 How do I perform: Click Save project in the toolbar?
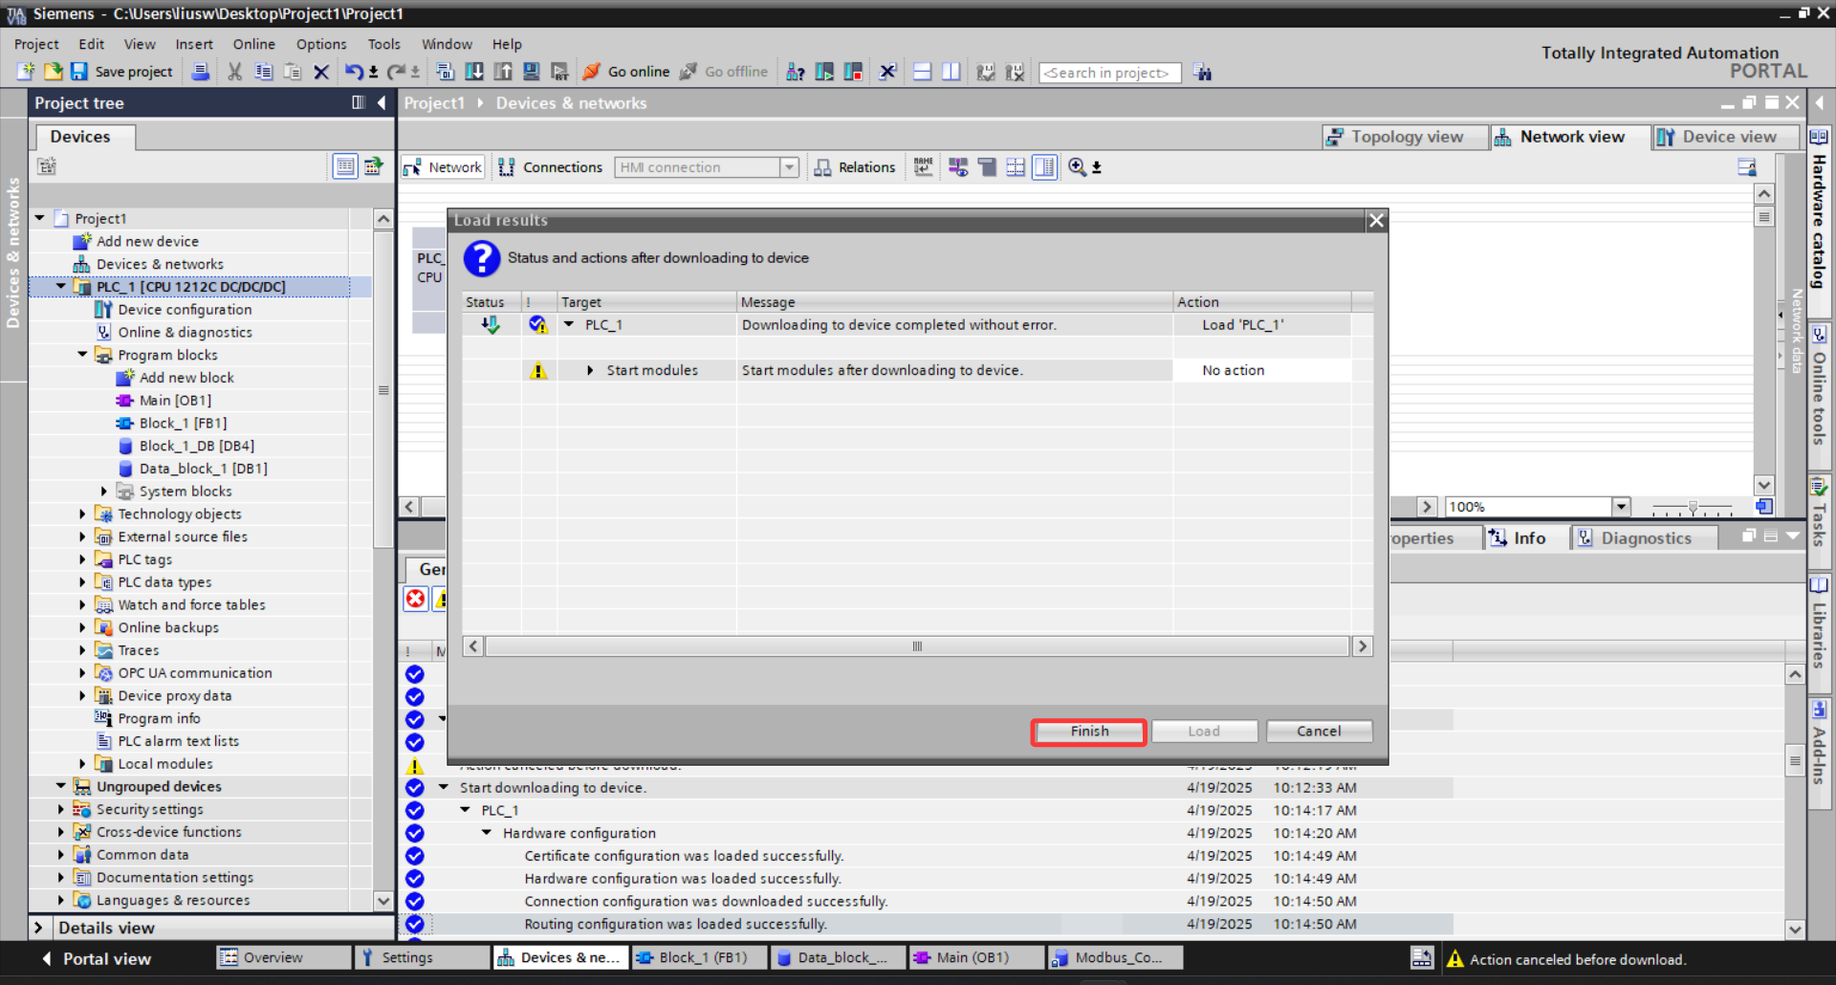pyautogui.click(x=121, y=72)
